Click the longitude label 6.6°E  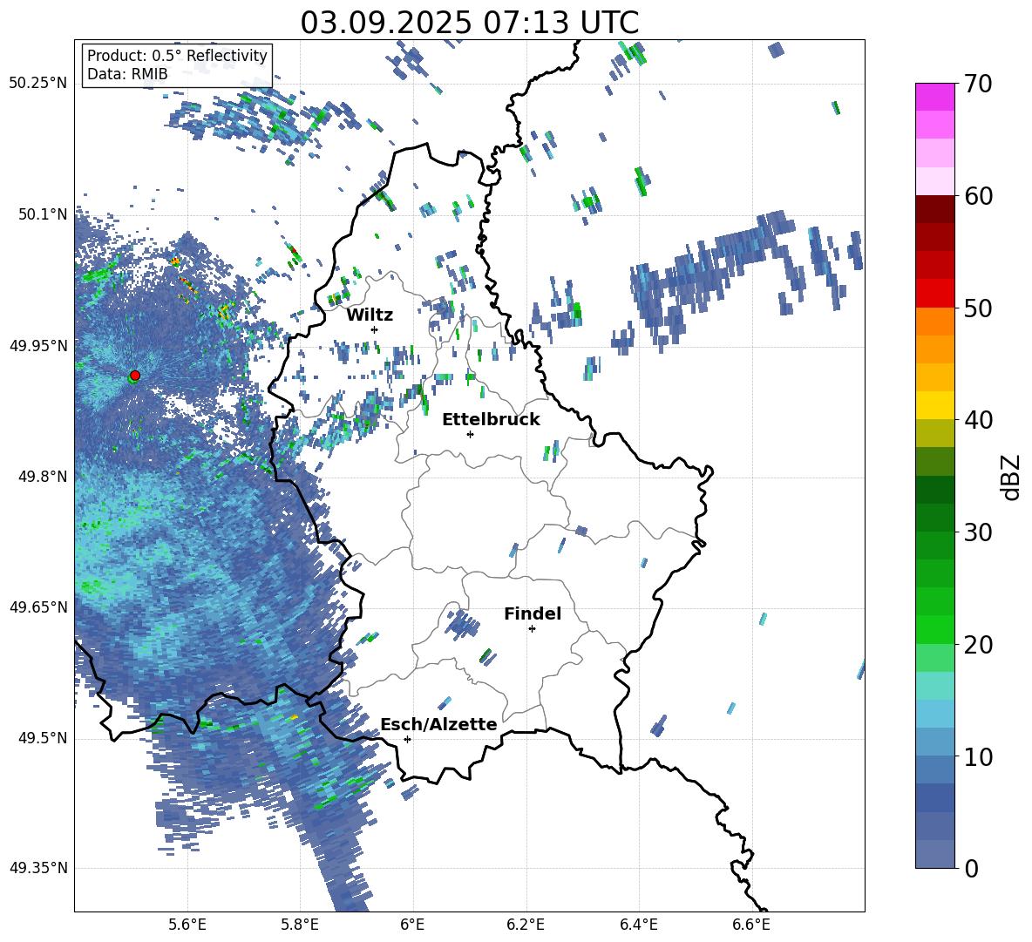click(751, 925)
